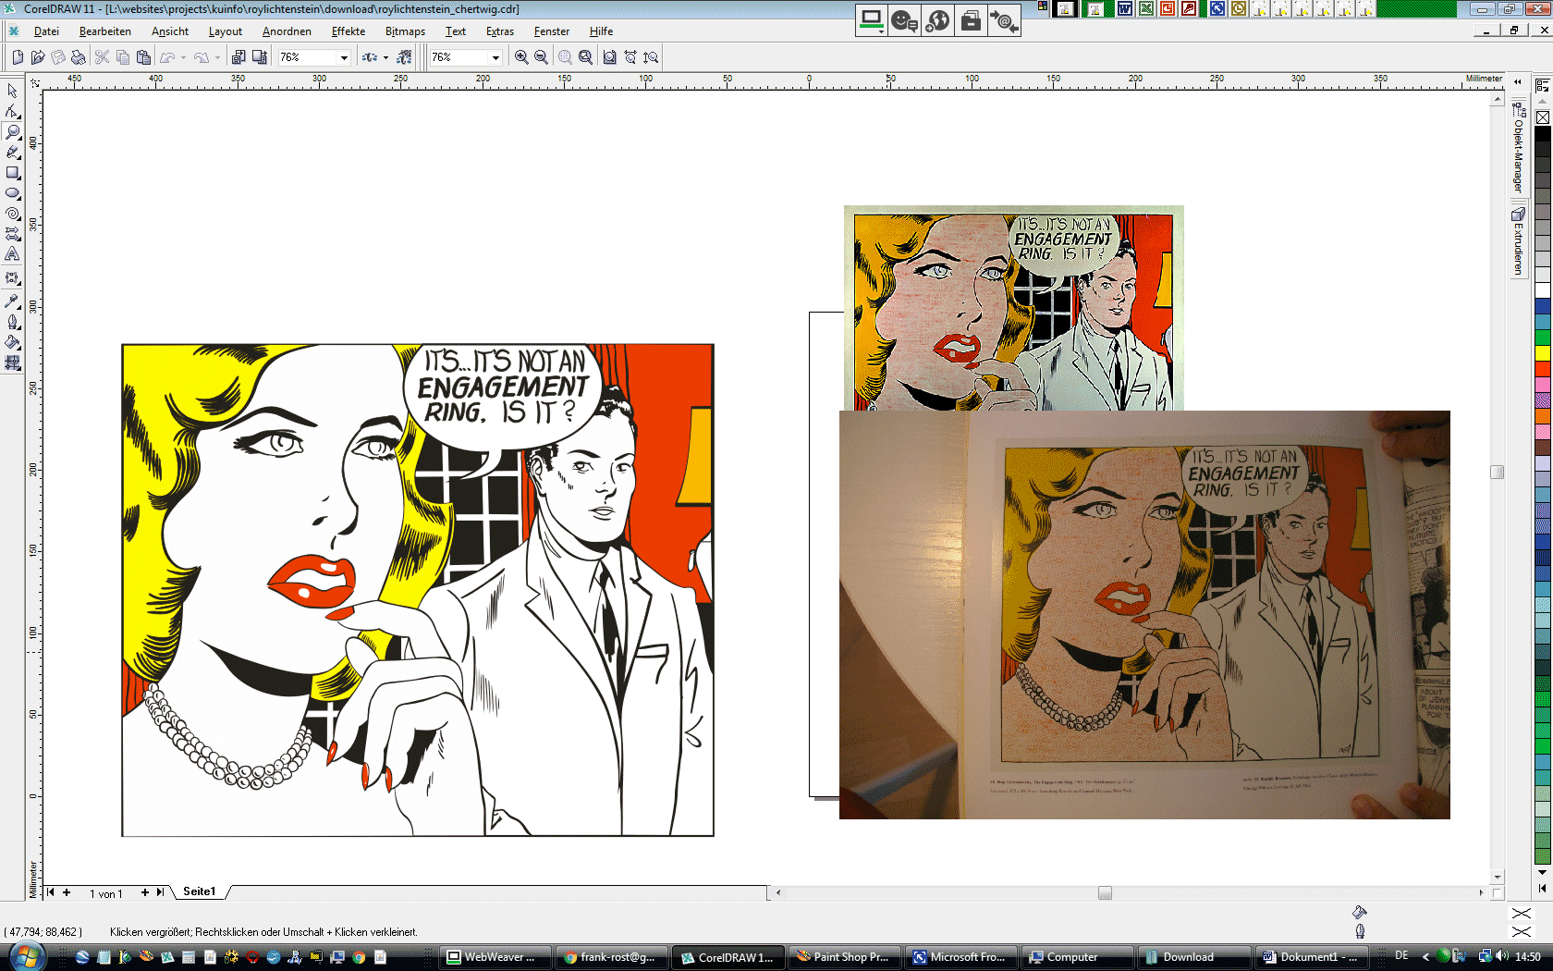Open the standard toolbar zoom level dropdown
This screenshot has width=1553, height=971.
344,57
